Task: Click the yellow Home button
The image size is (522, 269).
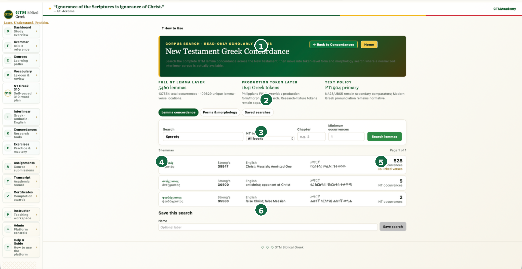Action: point(369,45)
